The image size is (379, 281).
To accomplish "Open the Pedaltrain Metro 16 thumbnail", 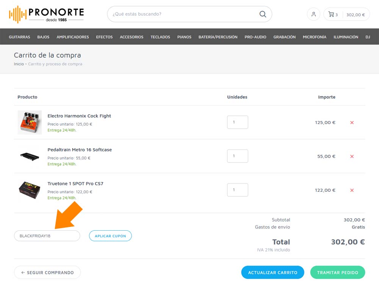I will point(30,156).
